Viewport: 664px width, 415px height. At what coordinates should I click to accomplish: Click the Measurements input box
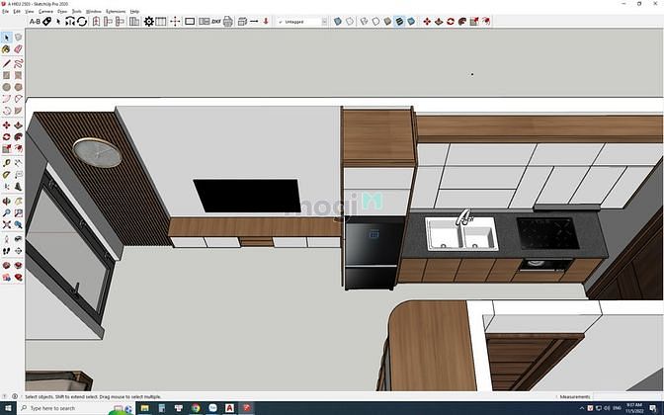click(x=626, y=397)
